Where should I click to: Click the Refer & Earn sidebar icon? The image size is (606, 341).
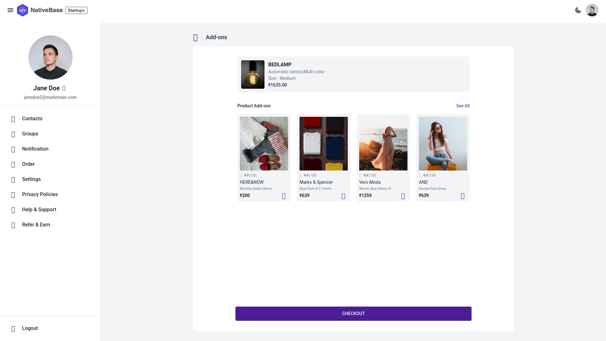click(13, 225)
